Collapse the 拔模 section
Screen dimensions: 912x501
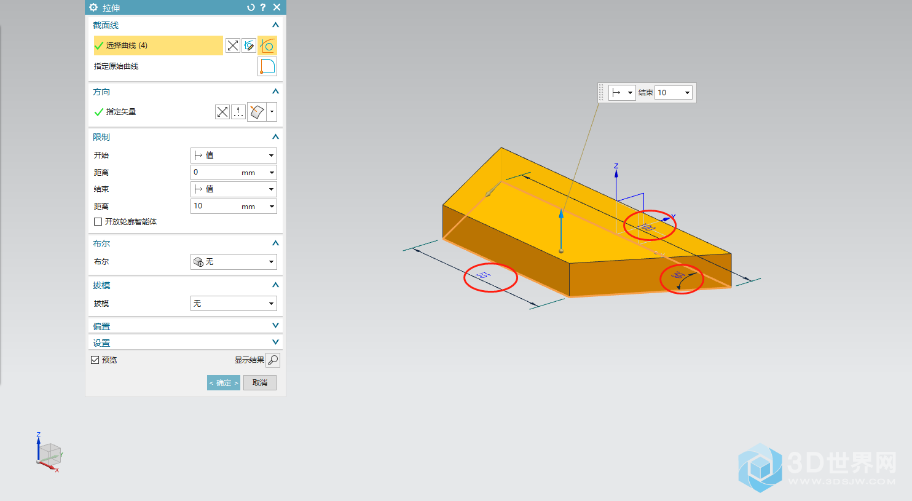pyautogui.click(x=275, y=285)
